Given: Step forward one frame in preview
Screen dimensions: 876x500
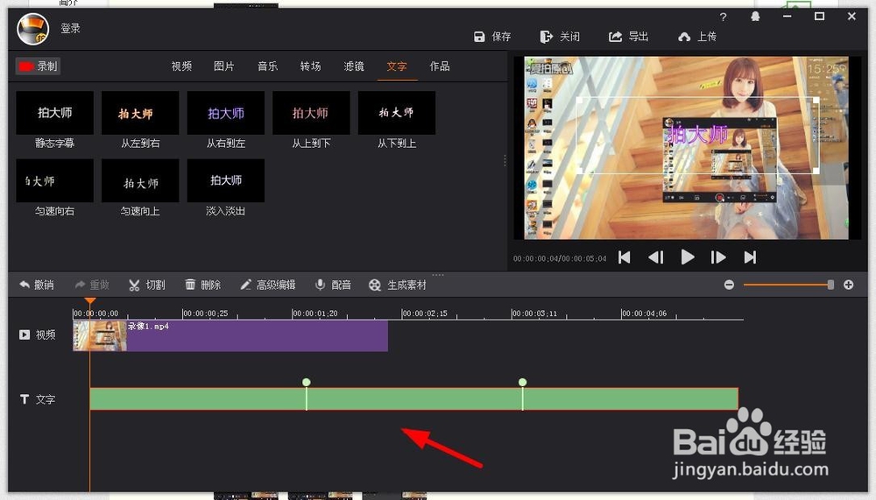Looking at the screenshot, I should (718, 257).
